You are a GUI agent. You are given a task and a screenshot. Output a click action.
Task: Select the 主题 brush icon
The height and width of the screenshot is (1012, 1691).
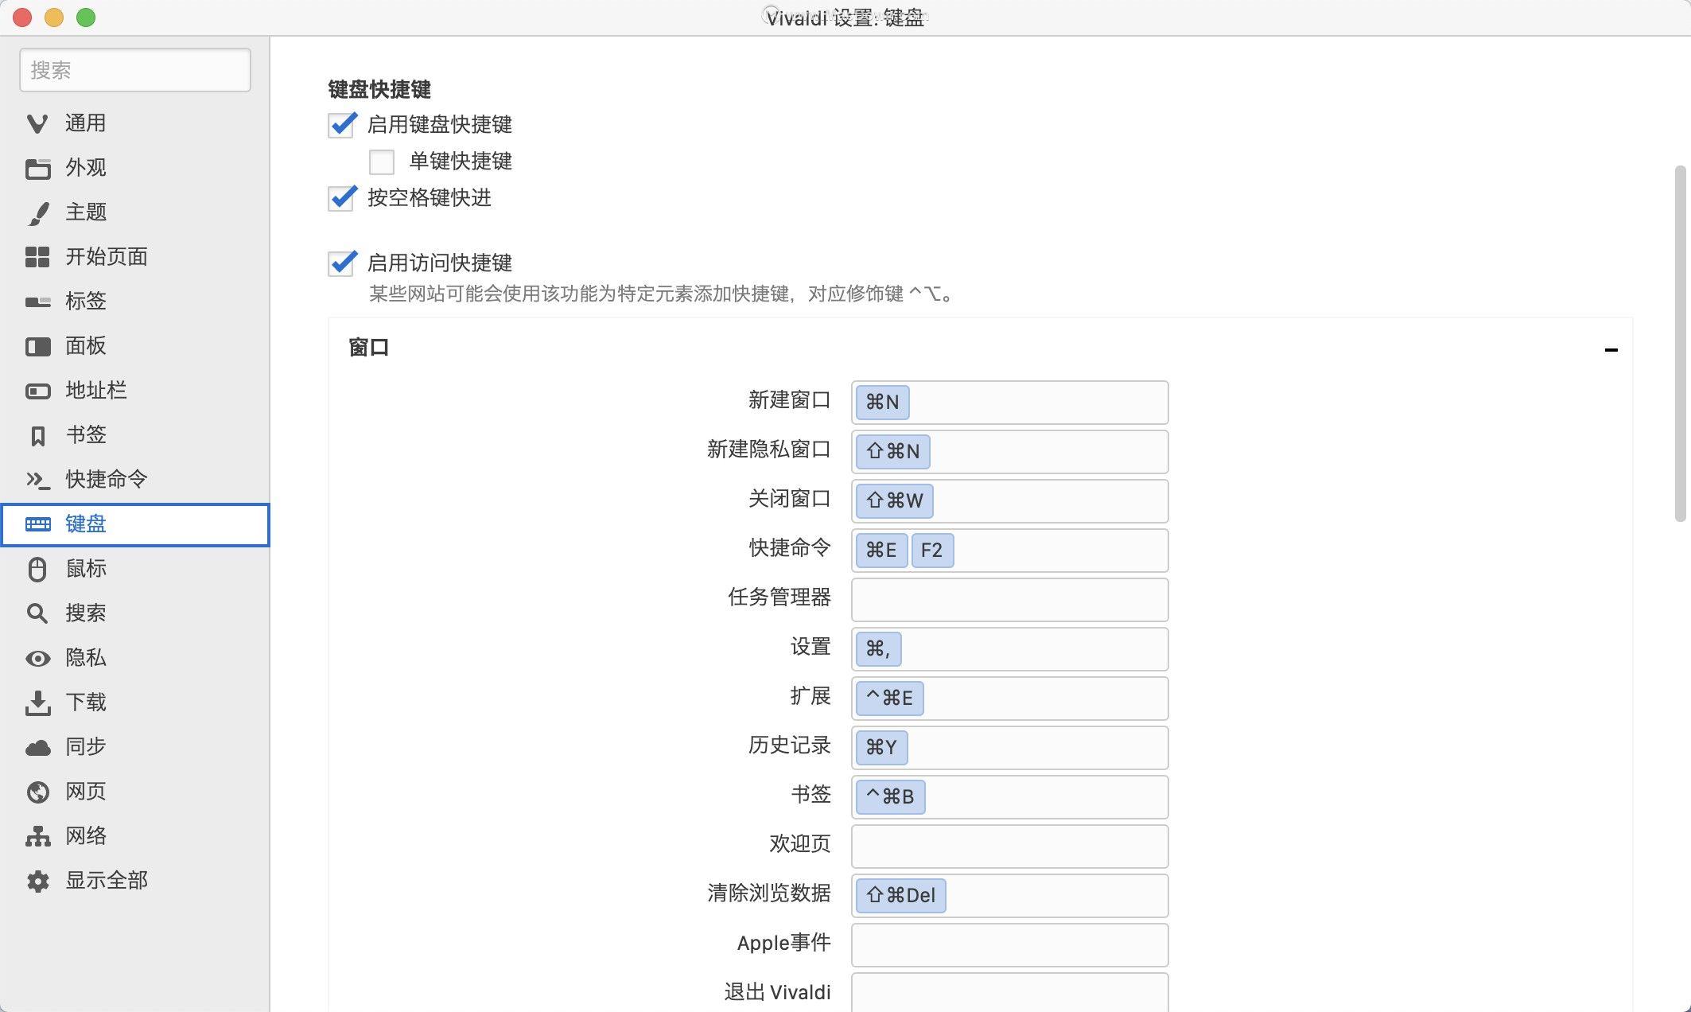[x=37, y=212]
